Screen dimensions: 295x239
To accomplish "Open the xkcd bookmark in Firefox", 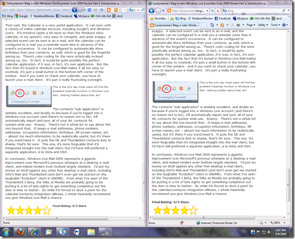I will pos(117,16).
